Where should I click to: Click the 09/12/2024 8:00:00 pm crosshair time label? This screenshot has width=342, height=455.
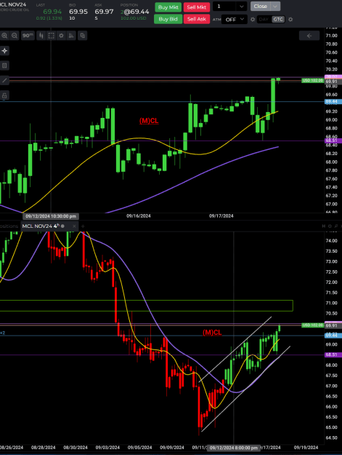tap(234, 448)
